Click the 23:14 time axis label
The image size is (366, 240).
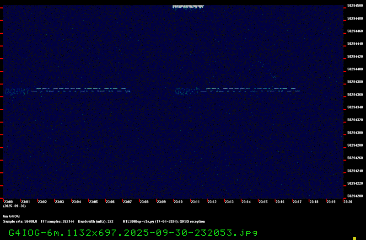point(246,202)
